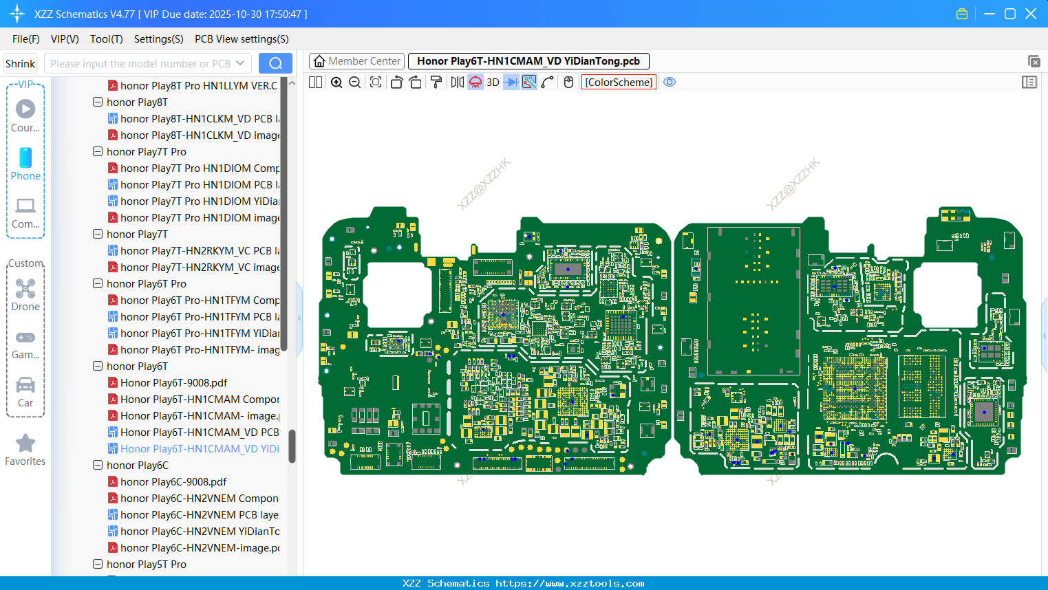Switch to 3D view
This screenshot has height=590, width=1048.
(x=493, y=83)
